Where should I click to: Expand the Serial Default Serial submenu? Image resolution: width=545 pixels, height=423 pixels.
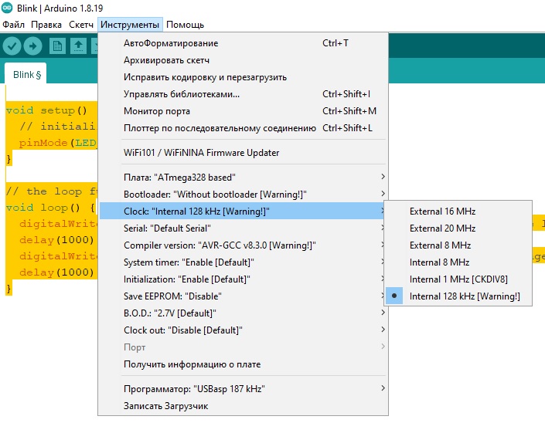point(243,228)
